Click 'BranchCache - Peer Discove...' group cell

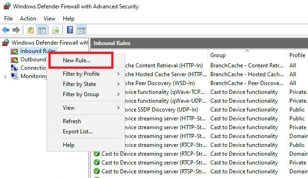(x=247, y=83)
